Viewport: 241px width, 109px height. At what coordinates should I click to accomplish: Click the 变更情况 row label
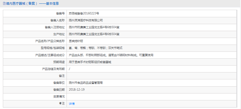[x=59, y=97]
